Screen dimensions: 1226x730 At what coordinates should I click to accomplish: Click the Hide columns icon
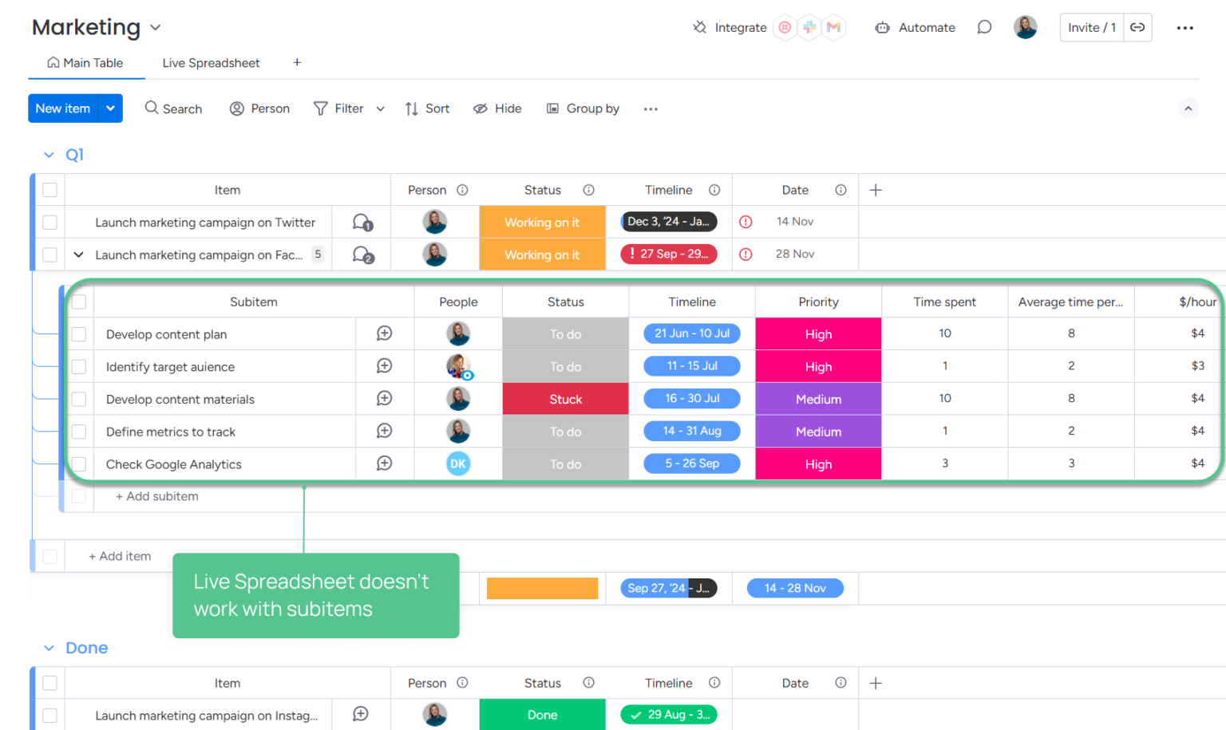point(480,109)
